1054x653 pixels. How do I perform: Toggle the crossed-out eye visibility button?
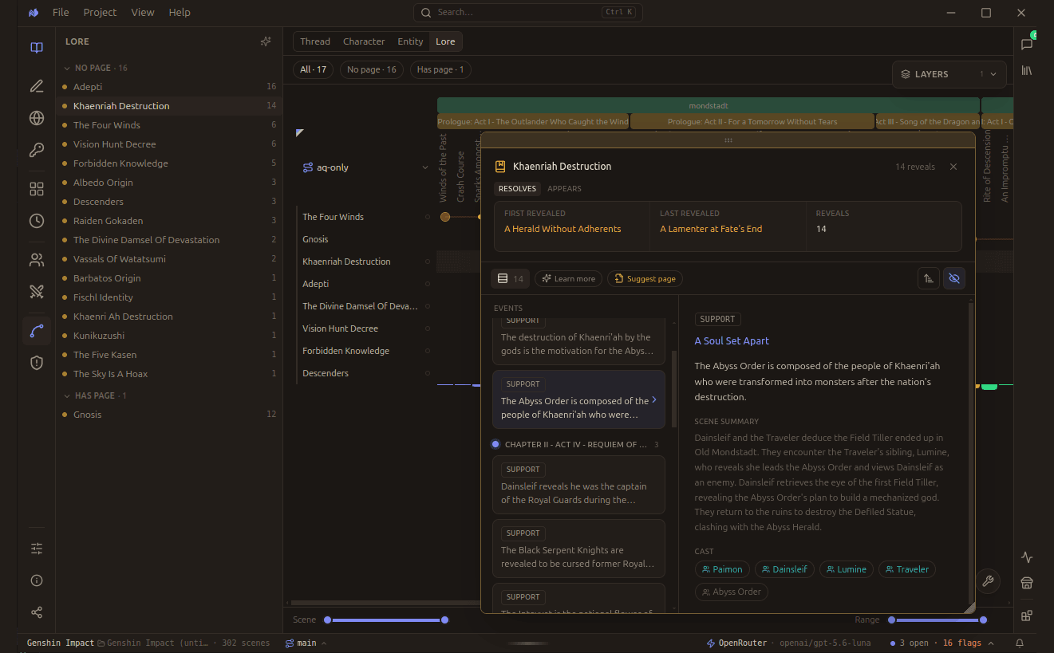(x=954, y=278)
